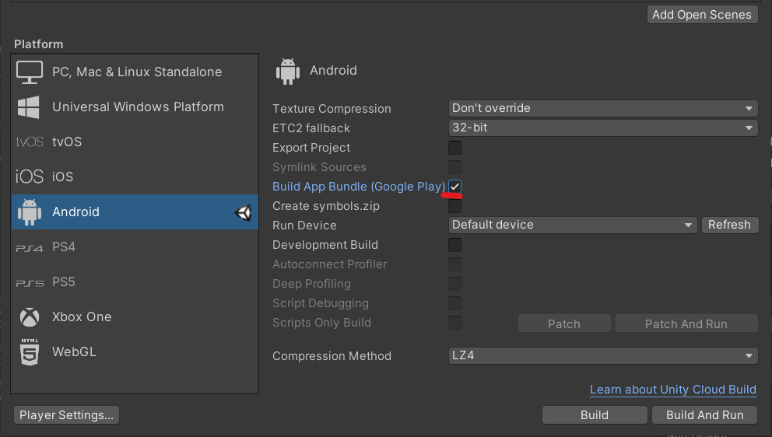Click the Create symbols.zip label
The image size is (772, 437).
[326, 206]
